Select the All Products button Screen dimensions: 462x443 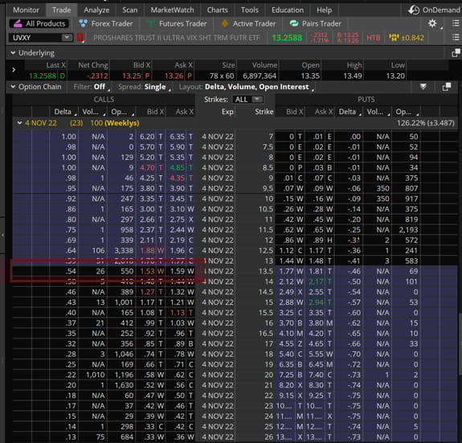(x=39, y=23)
